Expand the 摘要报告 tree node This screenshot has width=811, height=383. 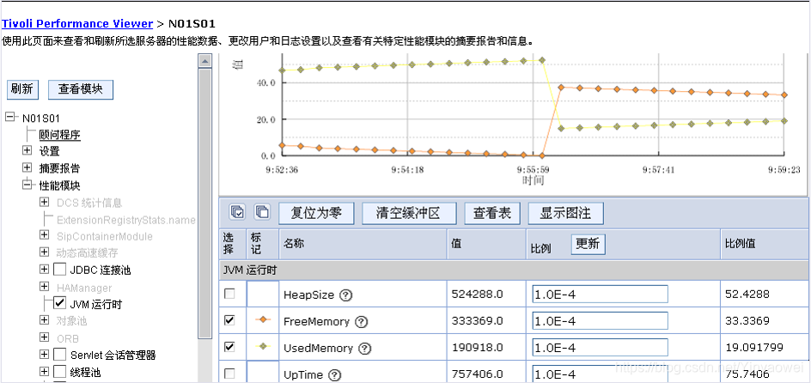click(27, 167)
